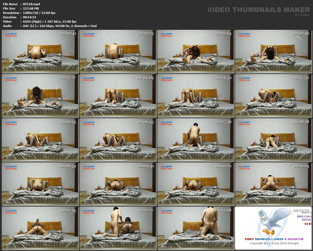Select the thumbnail at 00:03:27
Image resolution: width=313 pixels, height=251 pixels.
pyautogui.click(x=40, y=96)
